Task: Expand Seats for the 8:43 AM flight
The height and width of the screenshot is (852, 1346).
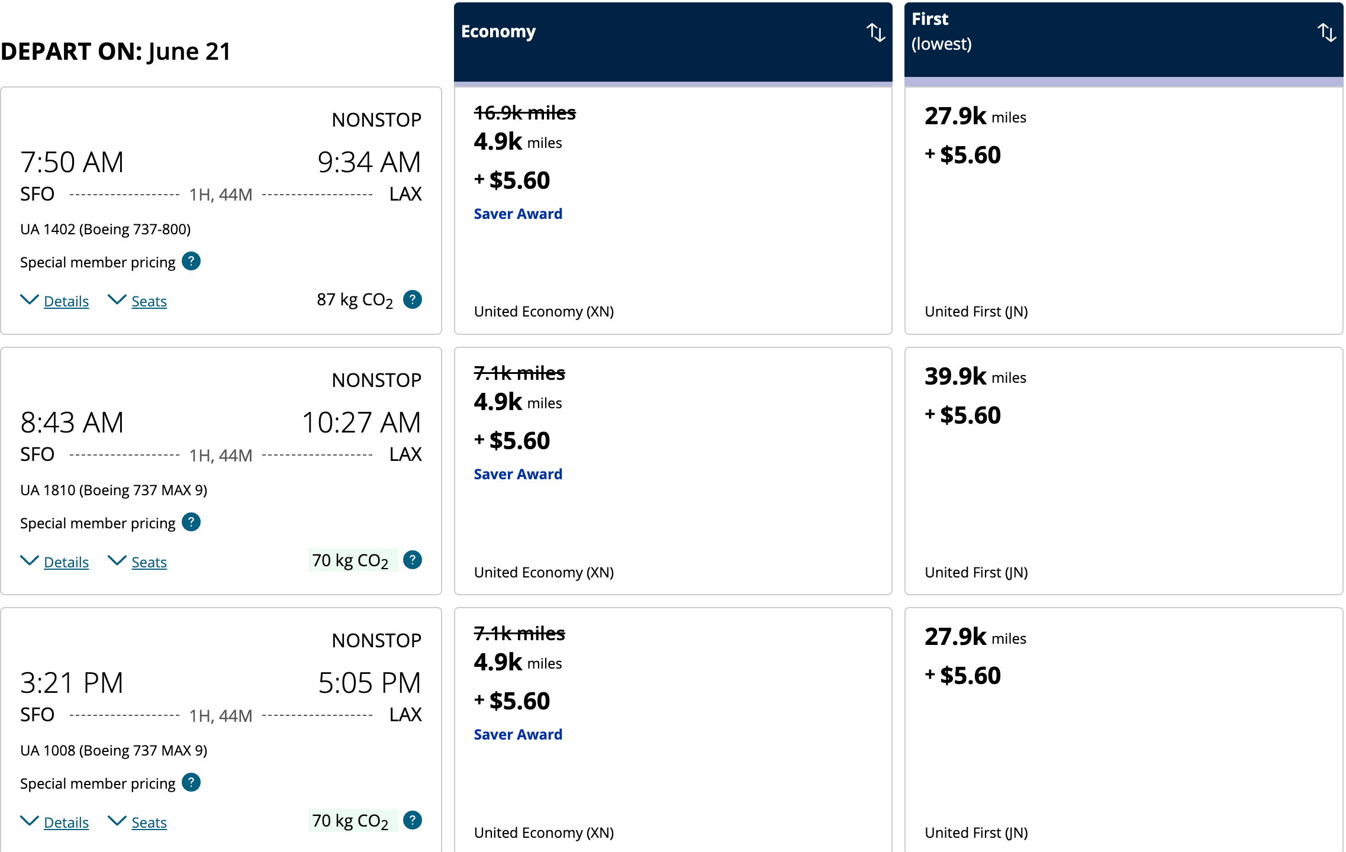Action: [x=137, y=562]
